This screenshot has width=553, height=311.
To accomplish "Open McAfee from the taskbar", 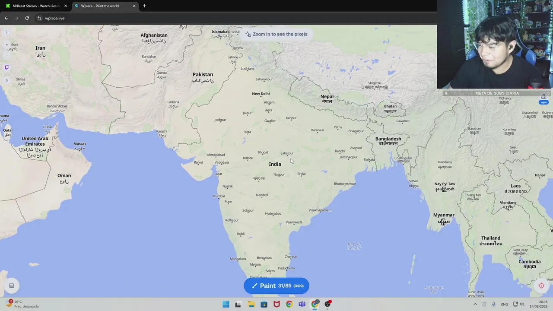I will (x=276, y=304).
